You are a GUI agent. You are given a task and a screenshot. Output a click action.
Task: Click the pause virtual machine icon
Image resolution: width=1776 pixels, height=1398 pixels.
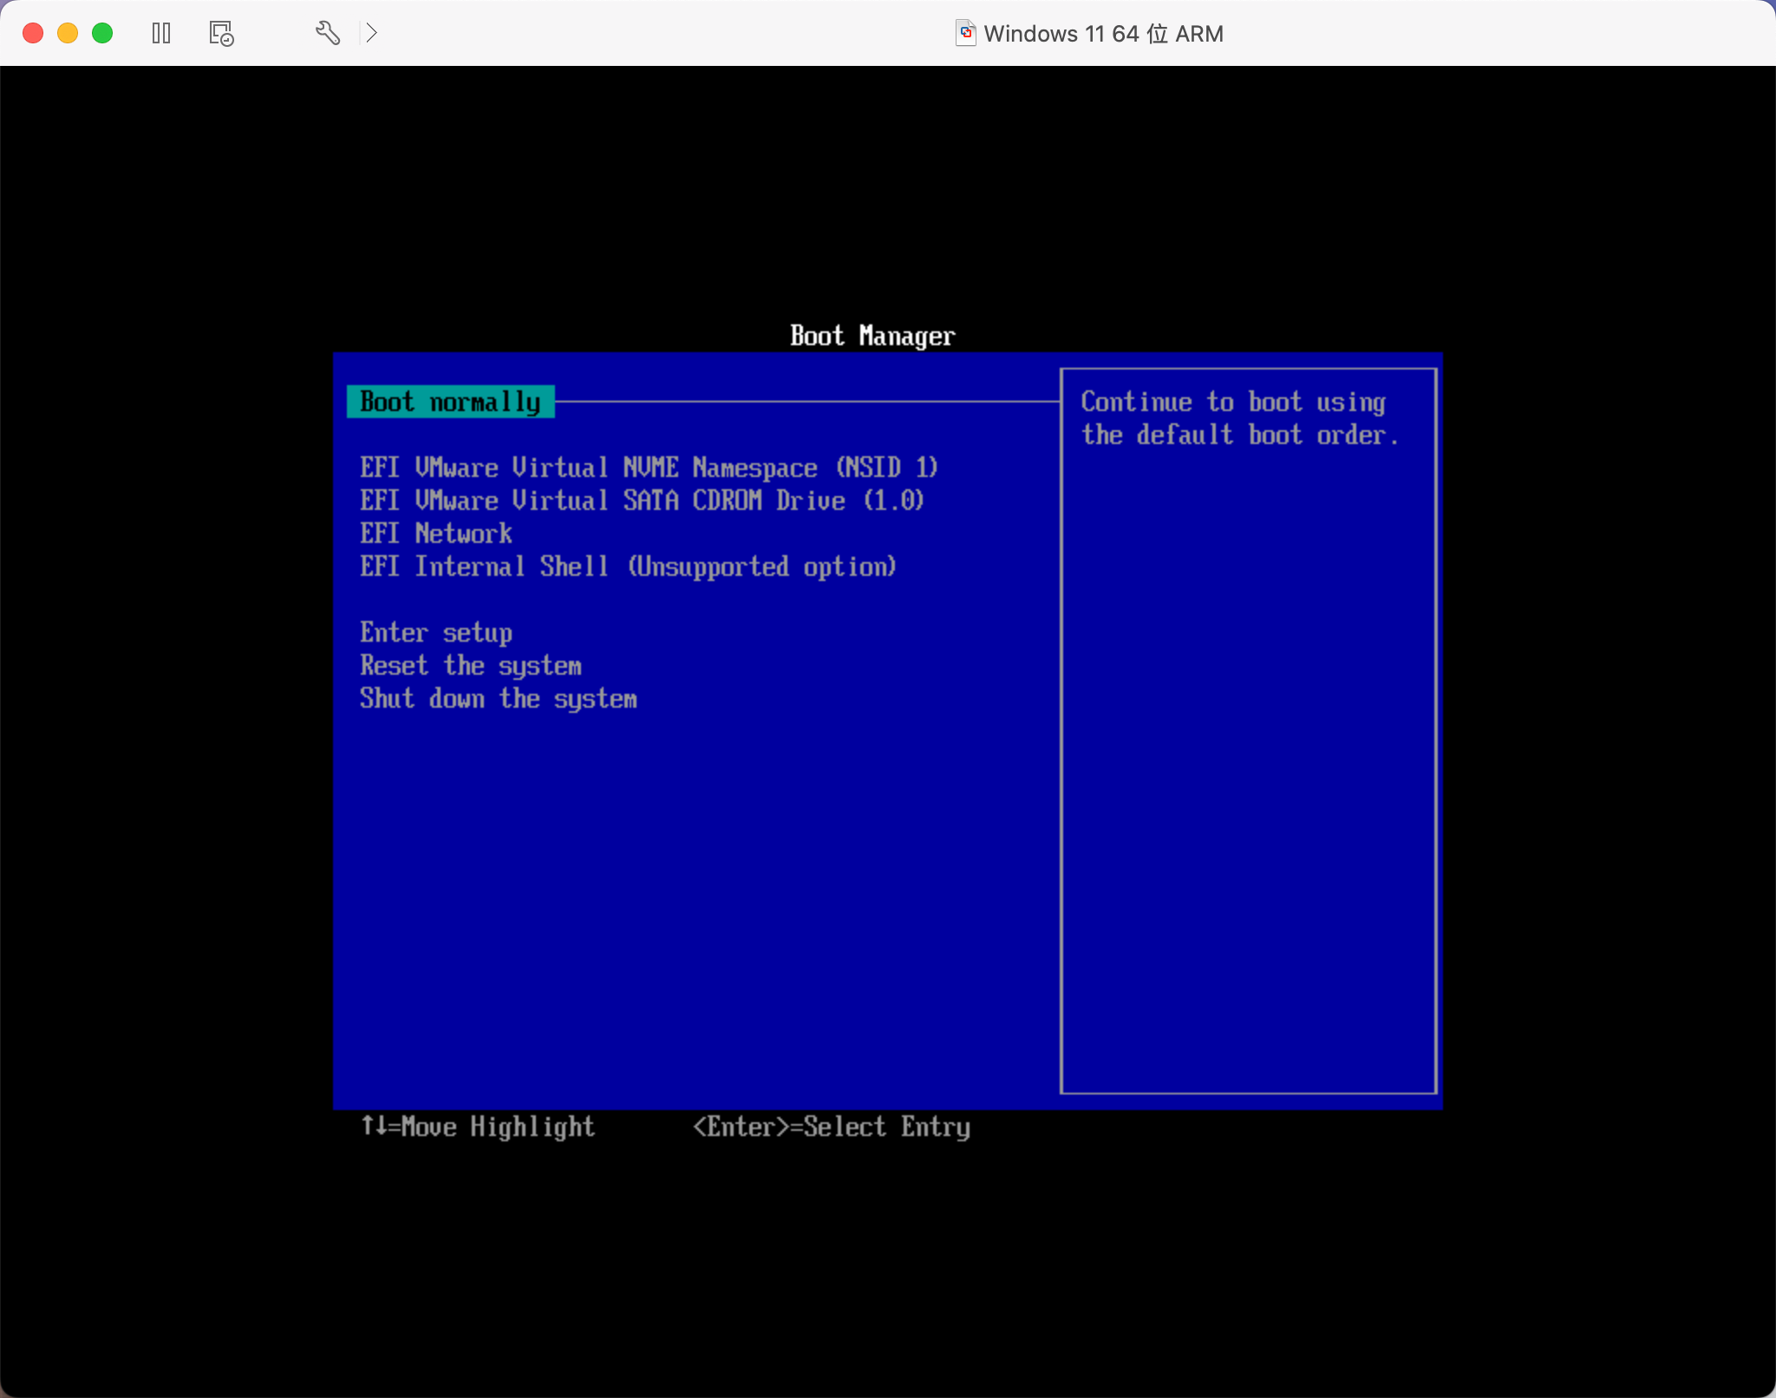[161, 34]
